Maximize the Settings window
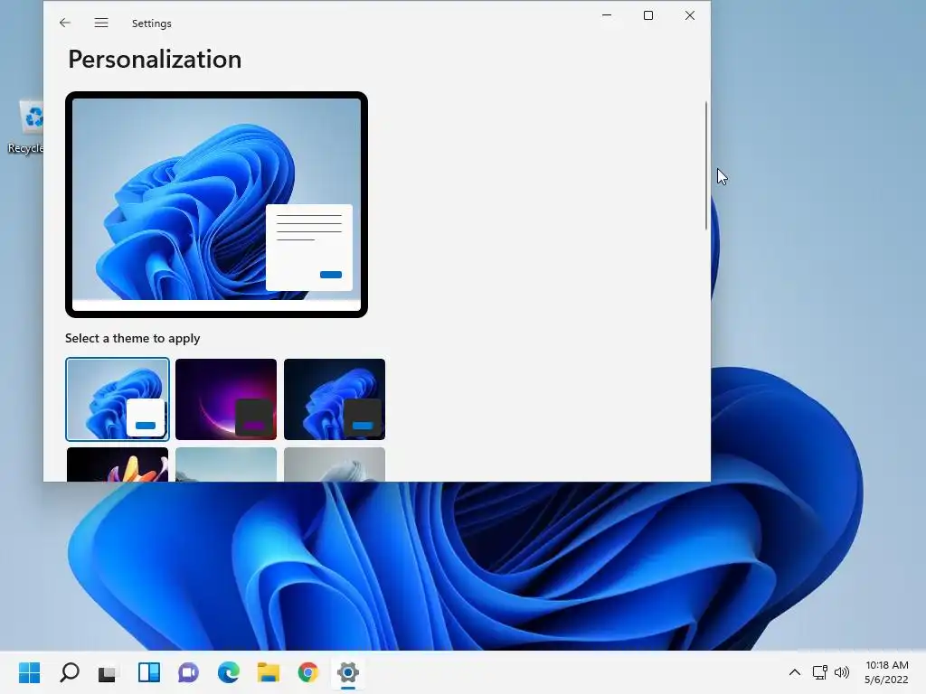This screenshot has width=926, height=694. pos(647,15)
